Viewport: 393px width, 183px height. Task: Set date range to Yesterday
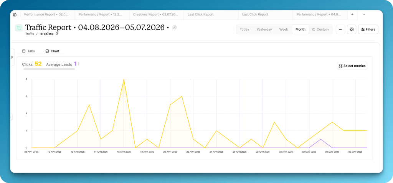264,29
